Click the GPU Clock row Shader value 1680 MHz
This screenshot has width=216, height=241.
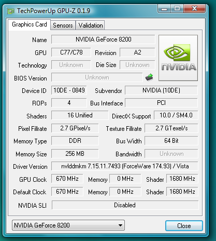182,179
